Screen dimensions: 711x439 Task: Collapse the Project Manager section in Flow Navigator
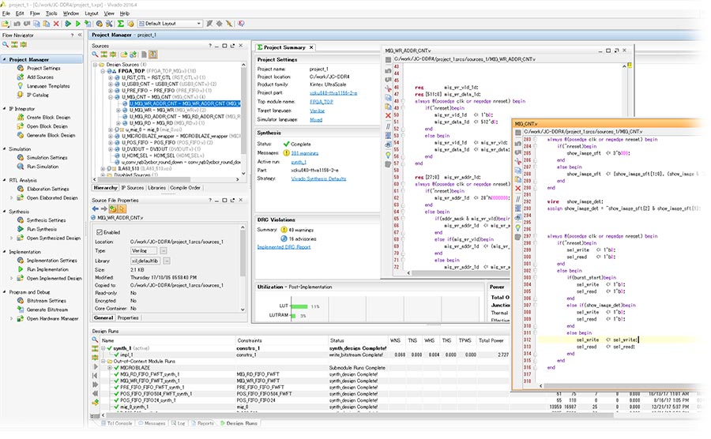pyautogui.click(x=4, y=60)
